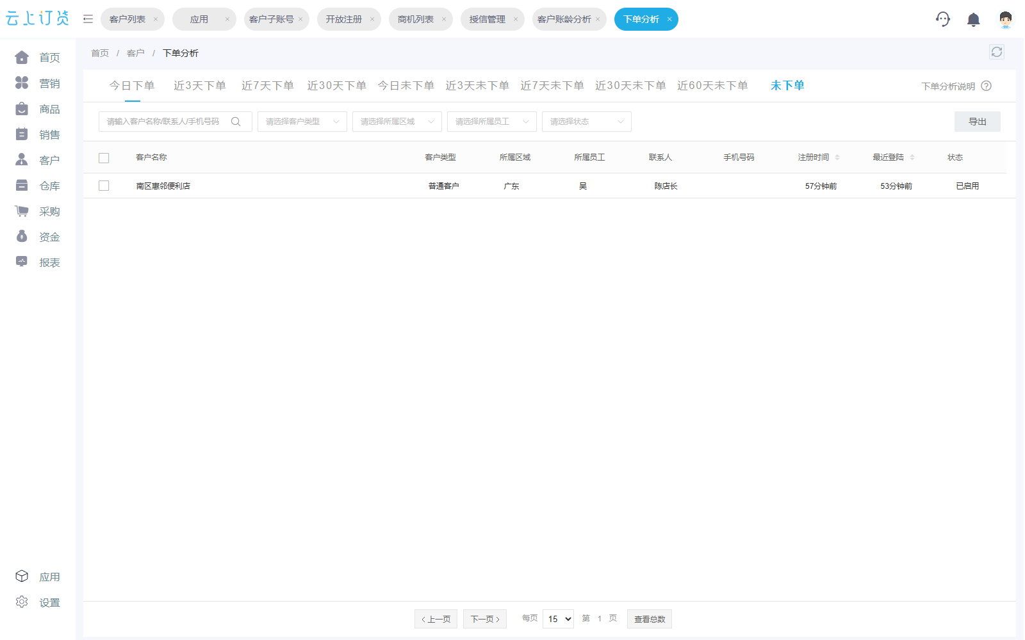Screen dimensions: 1025x640
Task: Sort by 最近登陆 column arrows
Action: (x=912, y=157)
